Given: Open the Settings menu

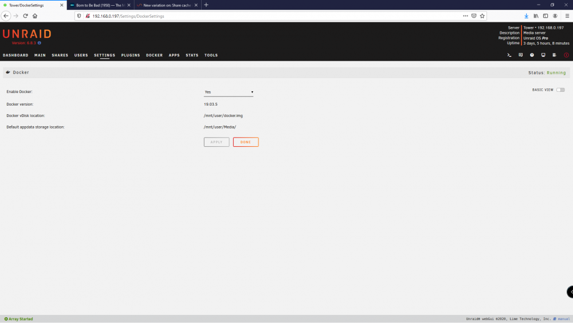Looking at the screenshot, I should click(x=104, y=55).
